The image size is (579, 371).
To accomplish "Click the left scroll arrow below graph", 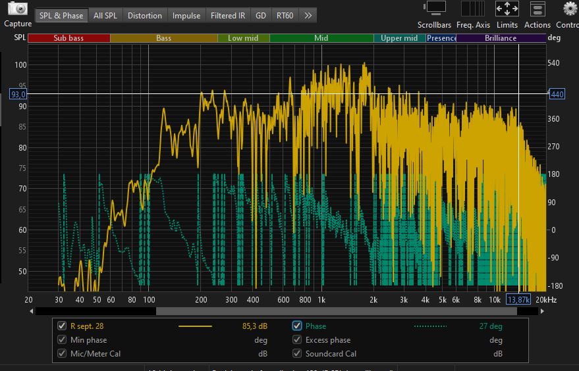I will tap(32, 311).
